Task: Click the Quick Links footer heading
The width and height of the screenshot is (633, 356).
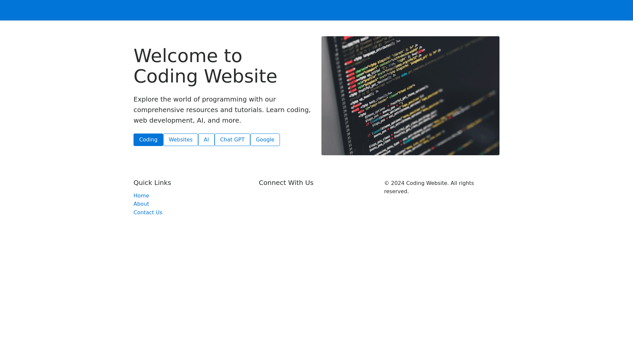Action: [152, 183]
